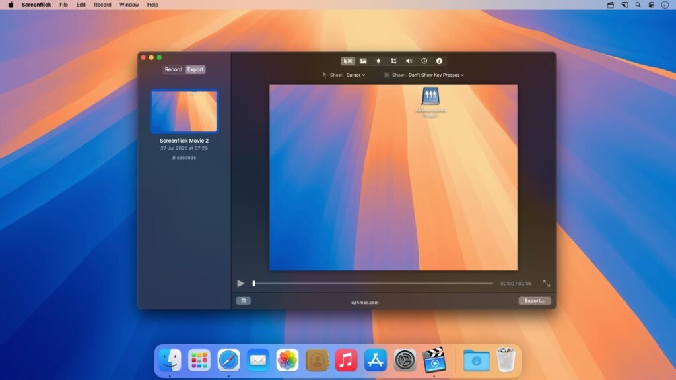
Task: Switch to the Export tab
Action: 195,69
